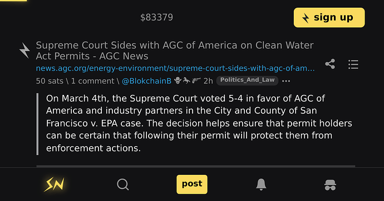This screenshot has height=201, width=384.
Task: Toggle the $83379 price display
Action: [157, 17]
